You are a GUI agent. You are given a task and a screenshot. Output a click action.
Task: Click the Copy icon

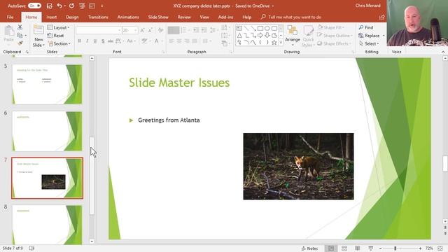coord(20,36)
